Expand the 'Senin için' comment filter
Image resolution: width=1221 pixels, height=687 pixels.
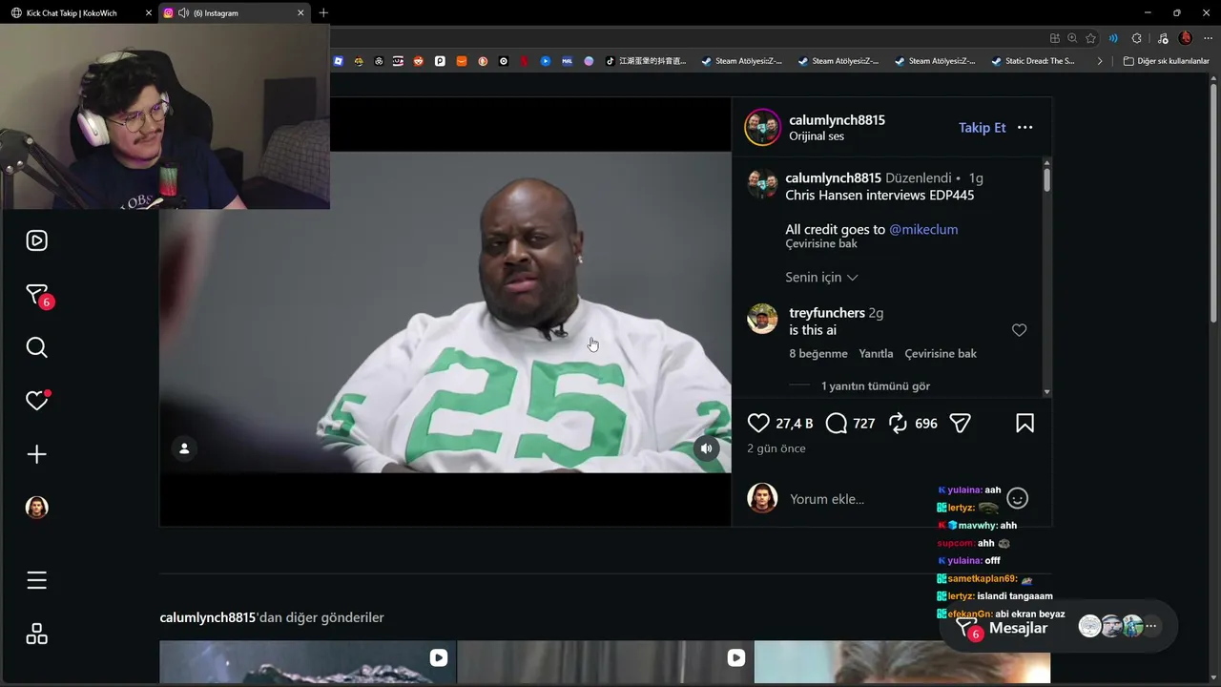coord(821,277)
